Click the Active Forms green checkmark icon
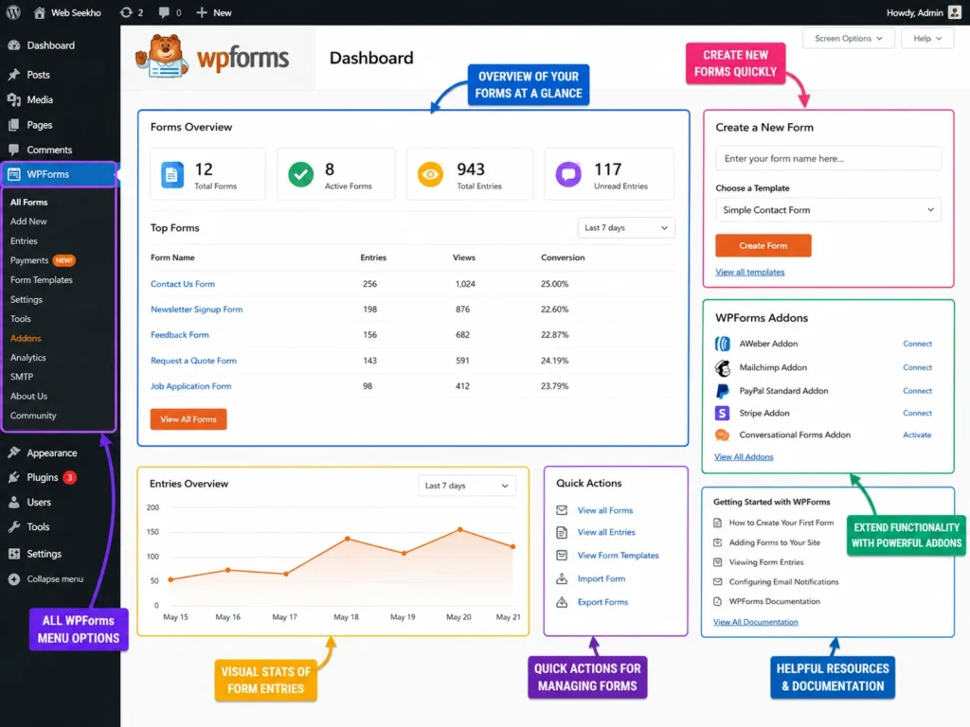The image size is (970, 727). [x=300, y=174]
